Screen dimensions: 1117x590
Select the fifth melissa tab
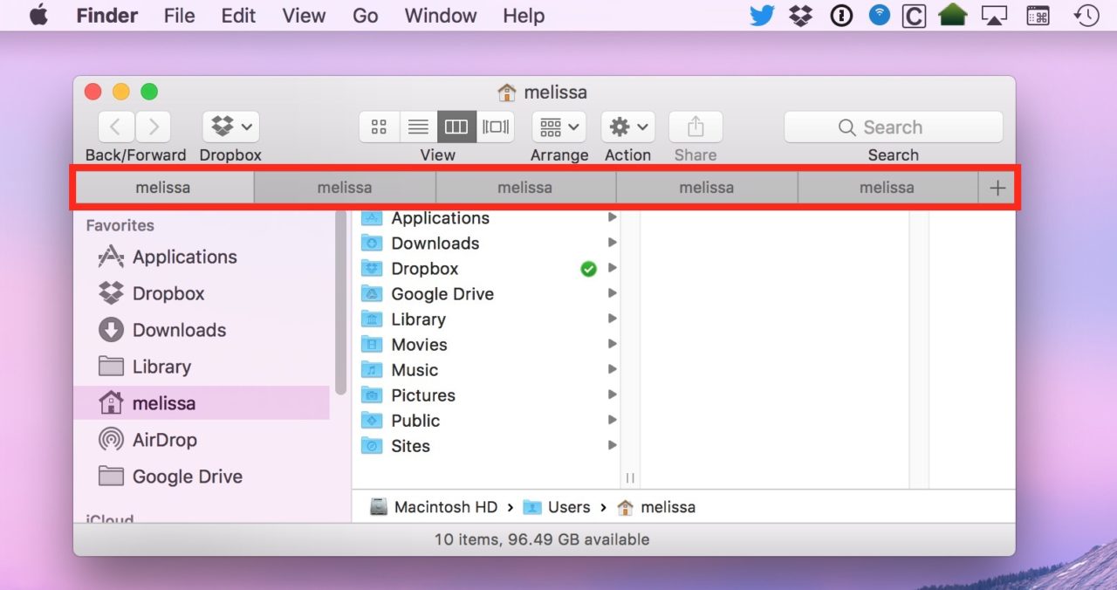click(887, 187)
